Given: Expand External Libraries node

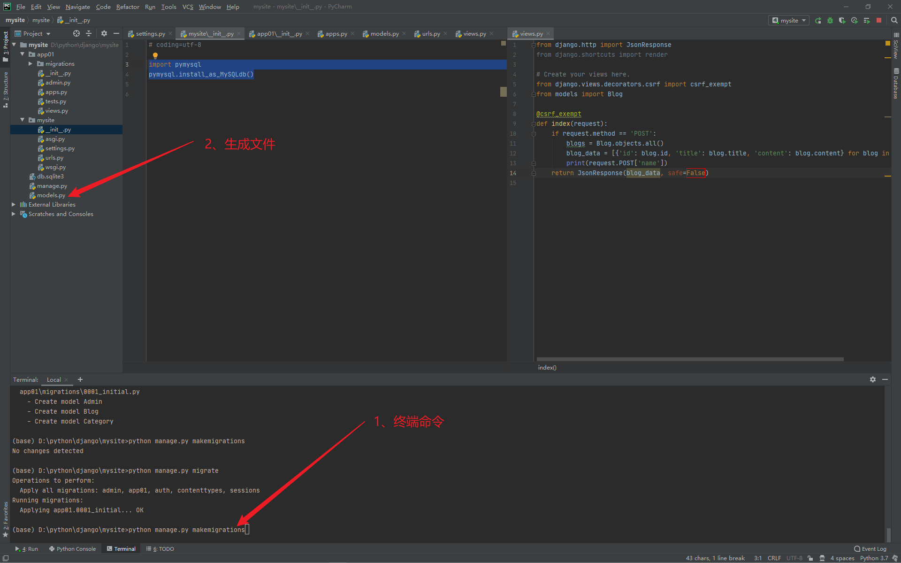Looking at the screenshot, I should (14, 204).
